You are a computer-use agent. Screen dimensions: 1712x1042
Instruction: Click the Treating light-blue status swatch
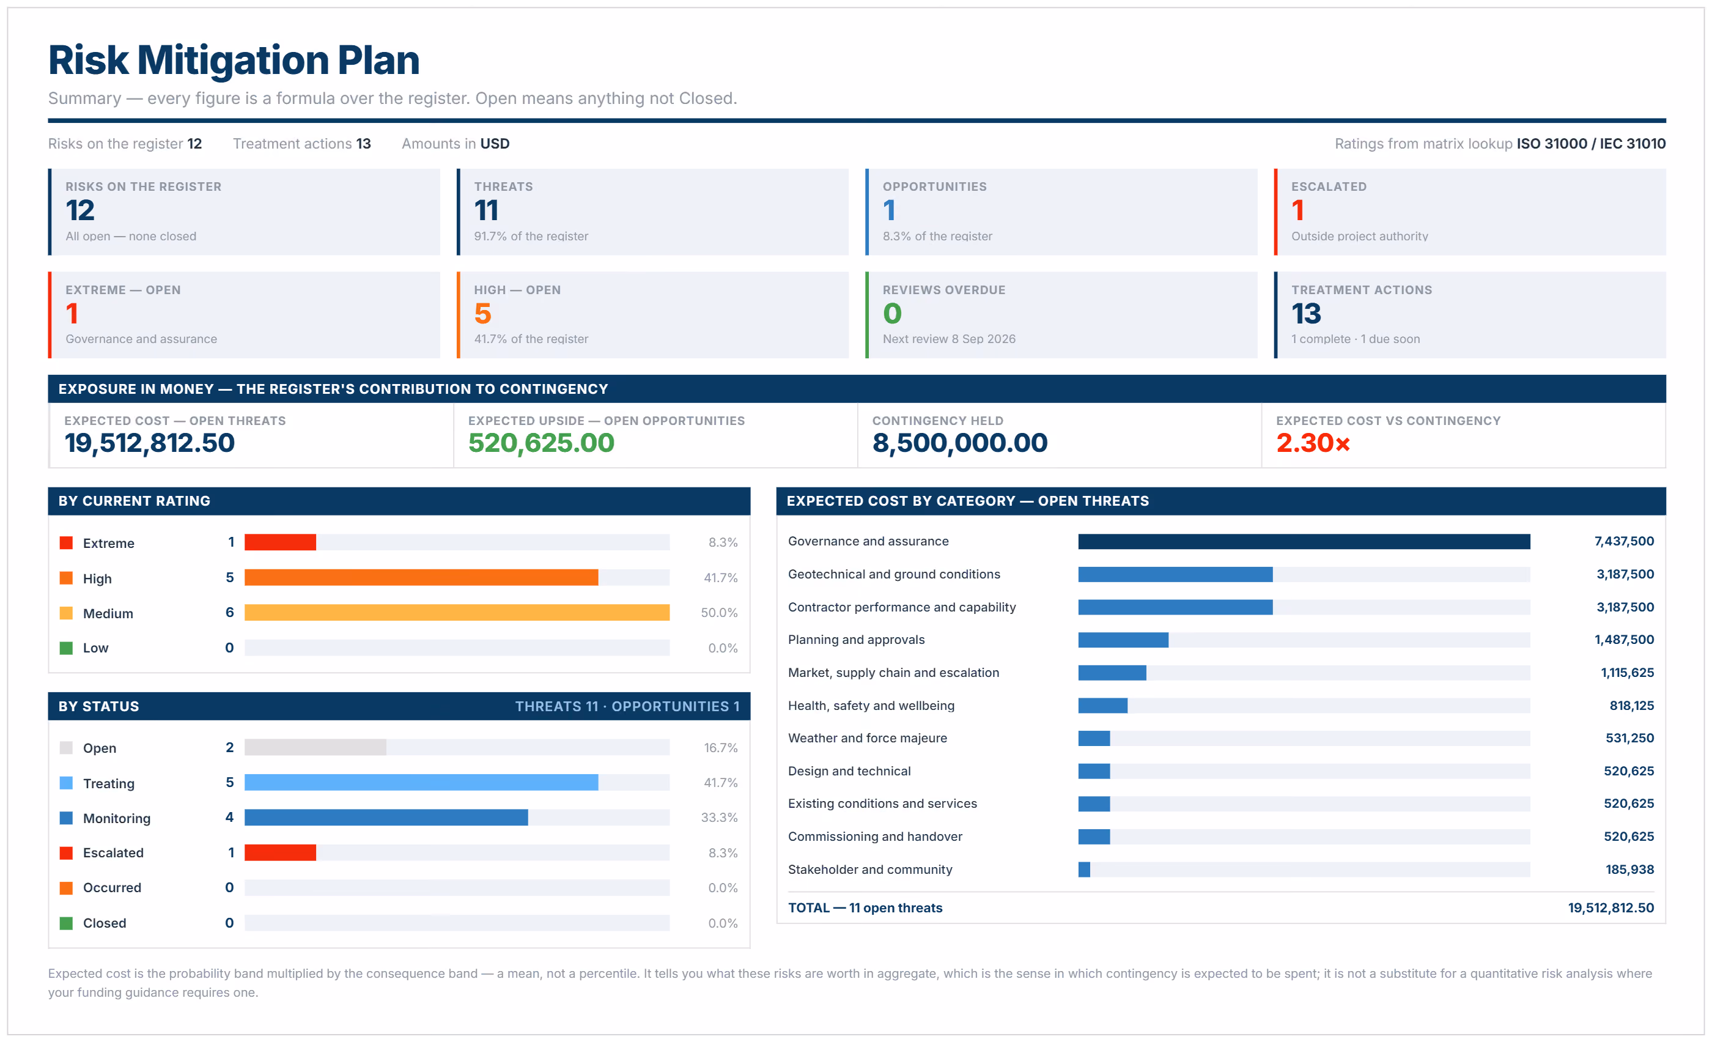(x=66, y=783)
